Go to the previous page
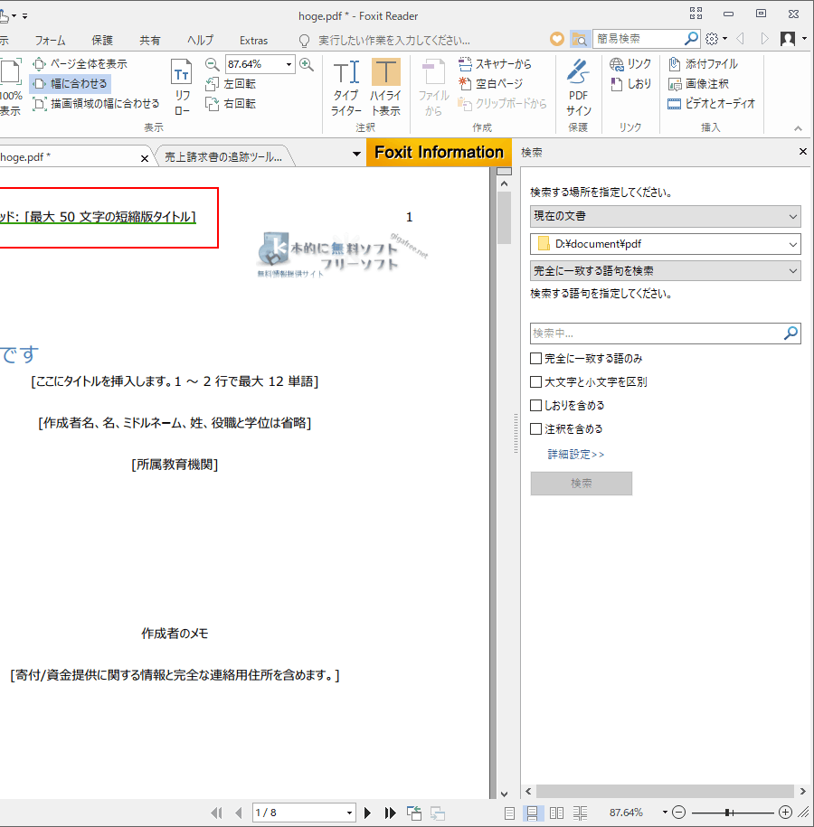Image resolution: width=814 pixels, height=827 pixels. click(239, 813)
